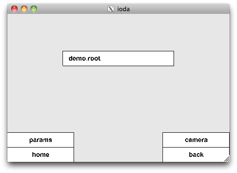This screenshot has width=237, height=173.
Task: Click the word camera in bottom-right panel
Action: tap(196, 140)
